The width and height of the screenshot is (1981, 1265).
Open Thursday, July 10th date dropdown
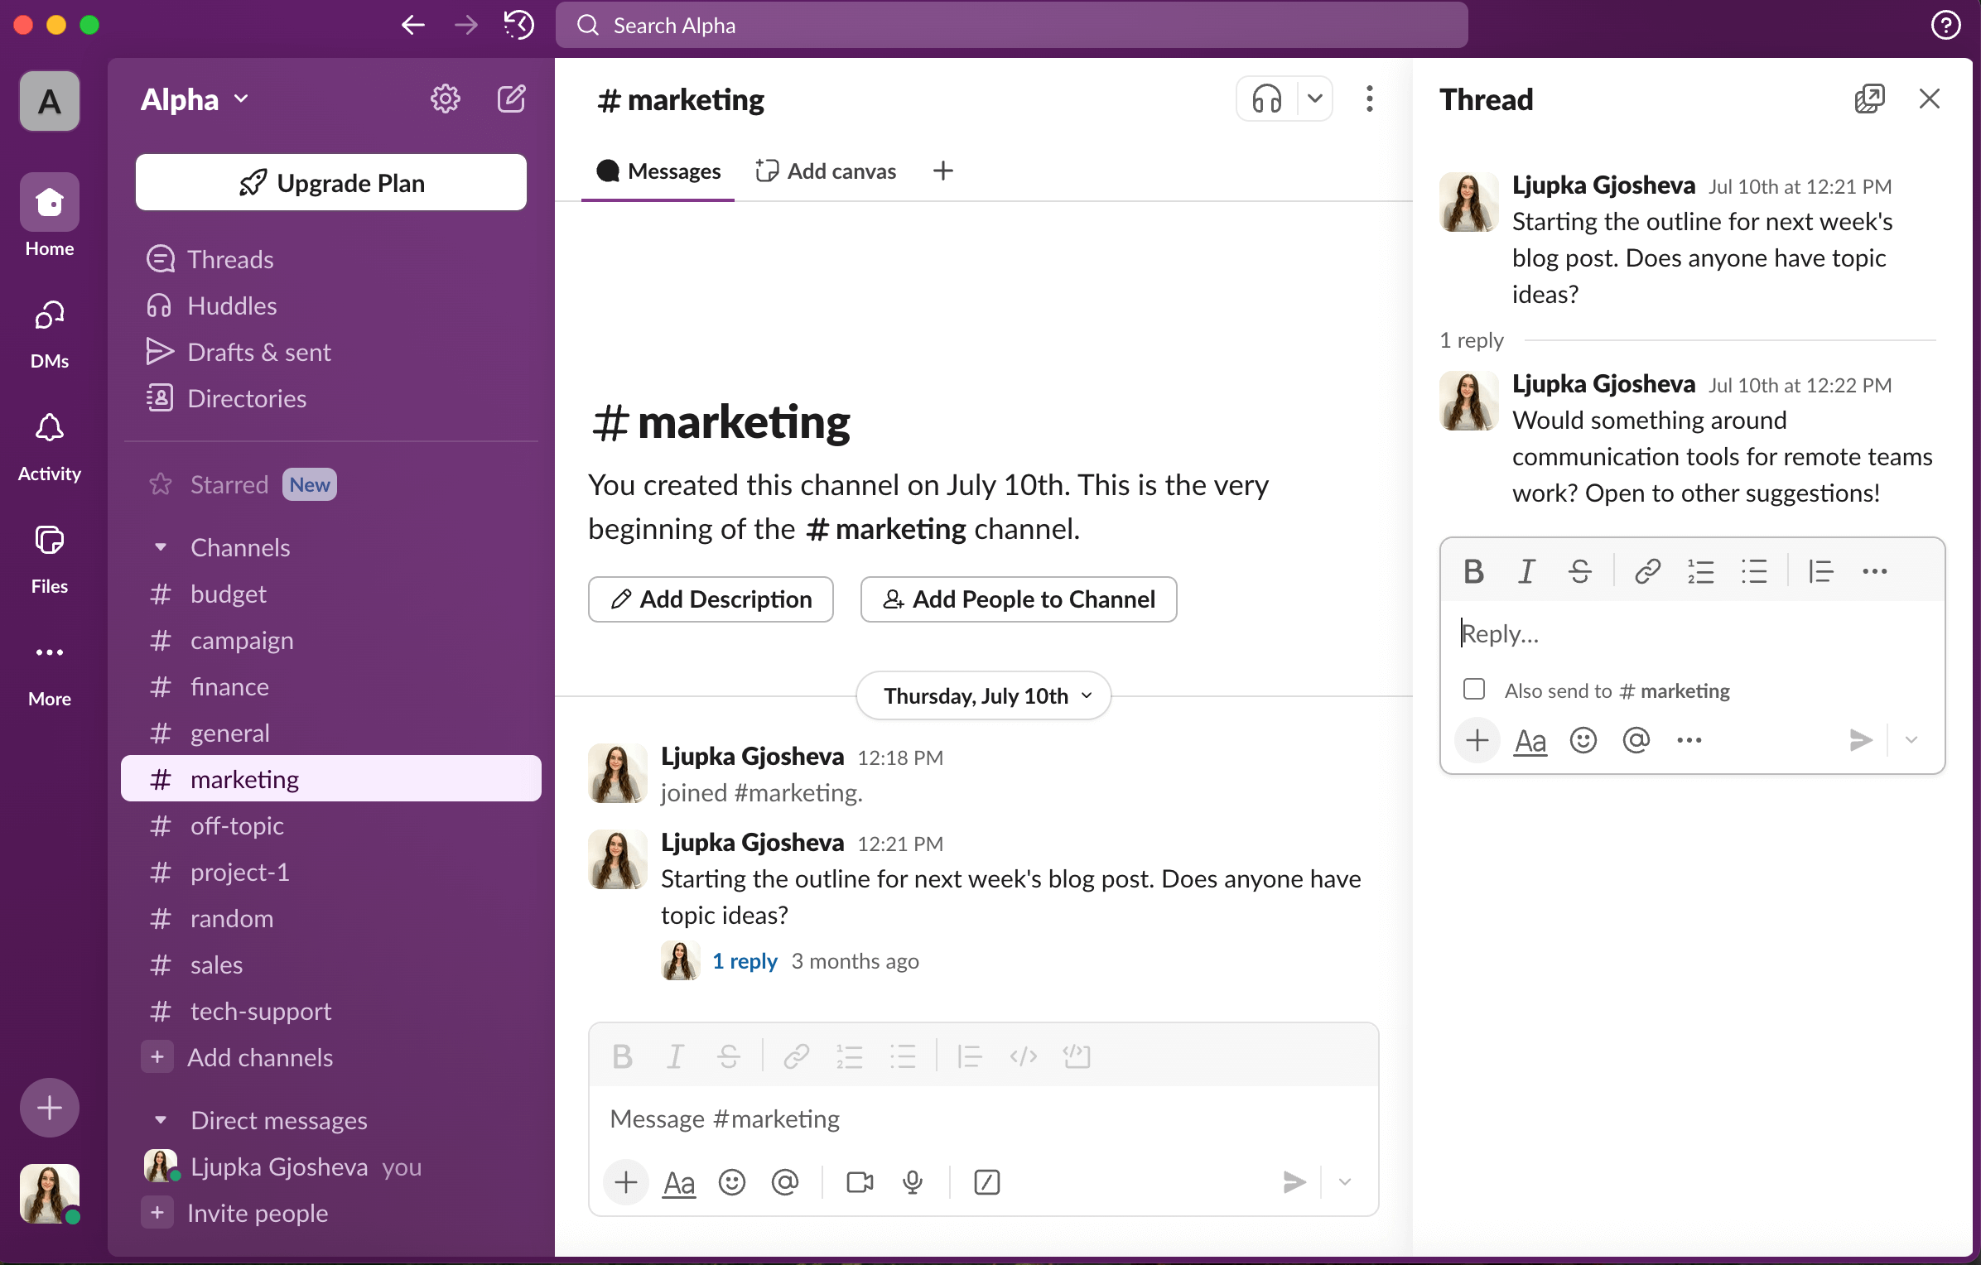(x=984, y=695)
